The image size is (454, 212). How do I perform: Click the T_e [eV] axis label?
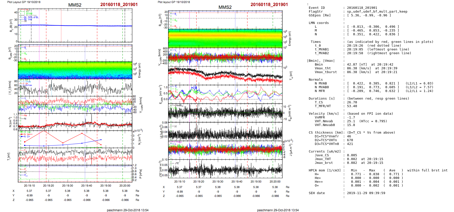click(291, 75)
